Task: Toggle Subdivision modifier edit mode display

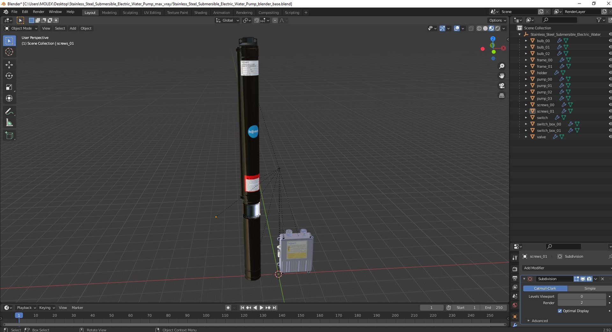Action: point(576,279)
